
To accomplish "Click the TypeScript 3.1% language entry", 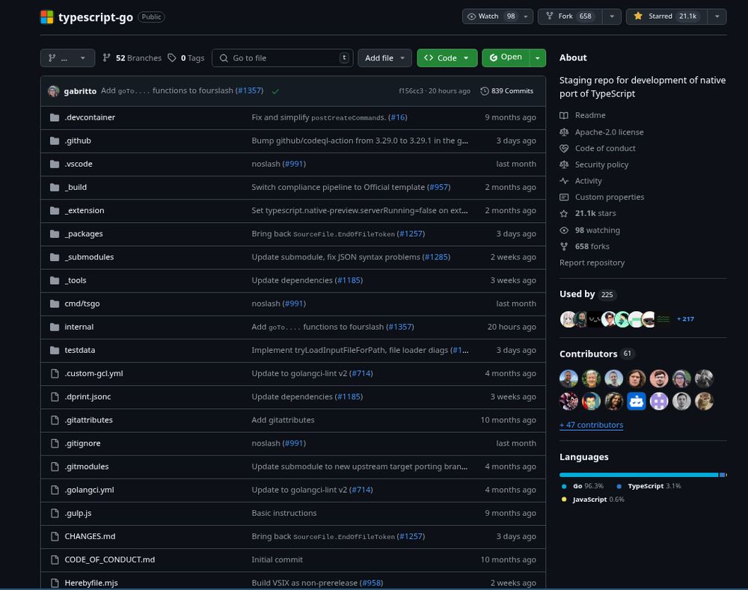I will tap(649, 487).
